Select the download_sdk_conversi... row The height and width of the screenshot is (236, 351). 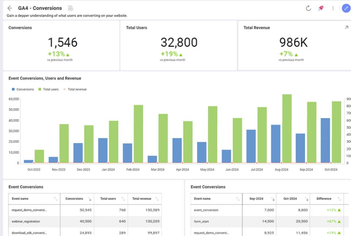click(85, 232)
